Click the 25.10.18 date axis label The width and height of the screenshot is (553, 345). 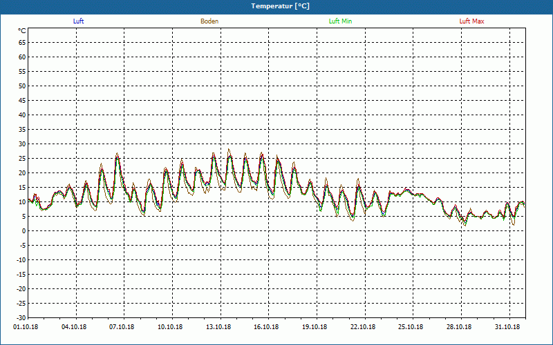411,326
